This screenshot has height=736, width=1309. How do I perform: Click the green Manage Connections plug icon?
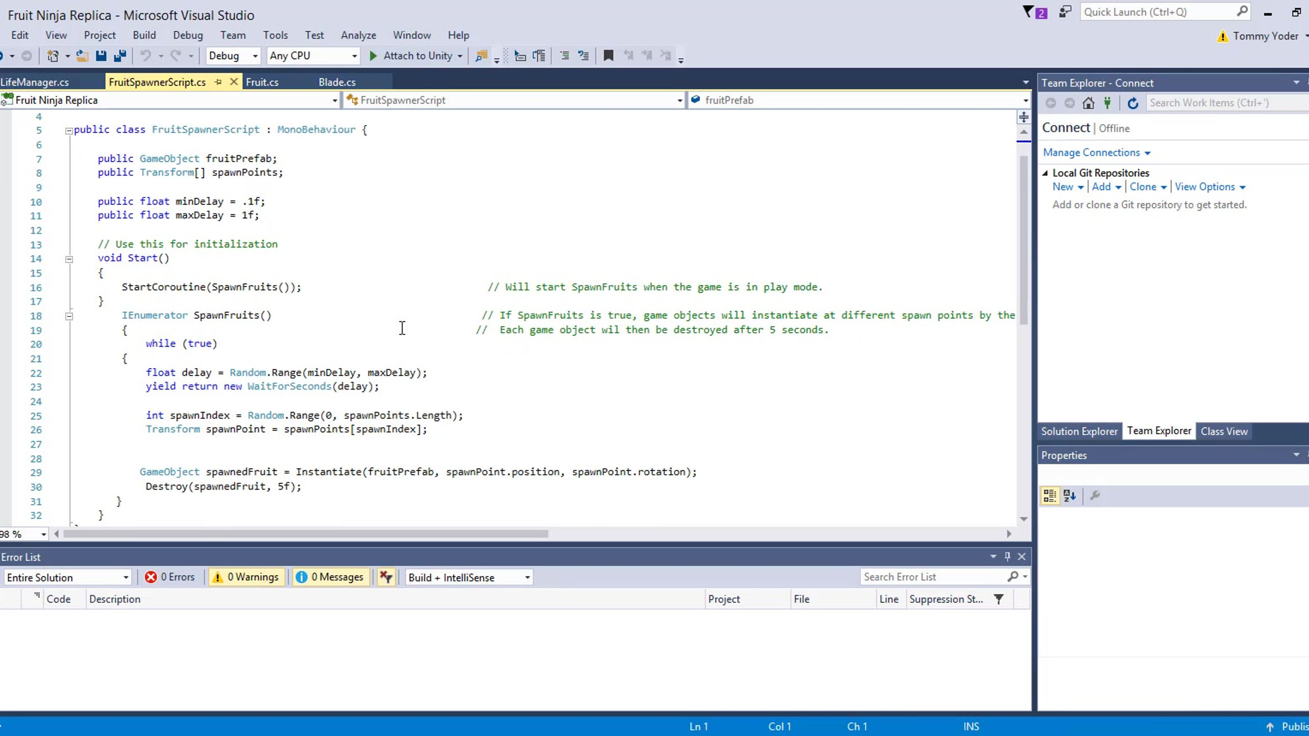(x=1108, y=103)
